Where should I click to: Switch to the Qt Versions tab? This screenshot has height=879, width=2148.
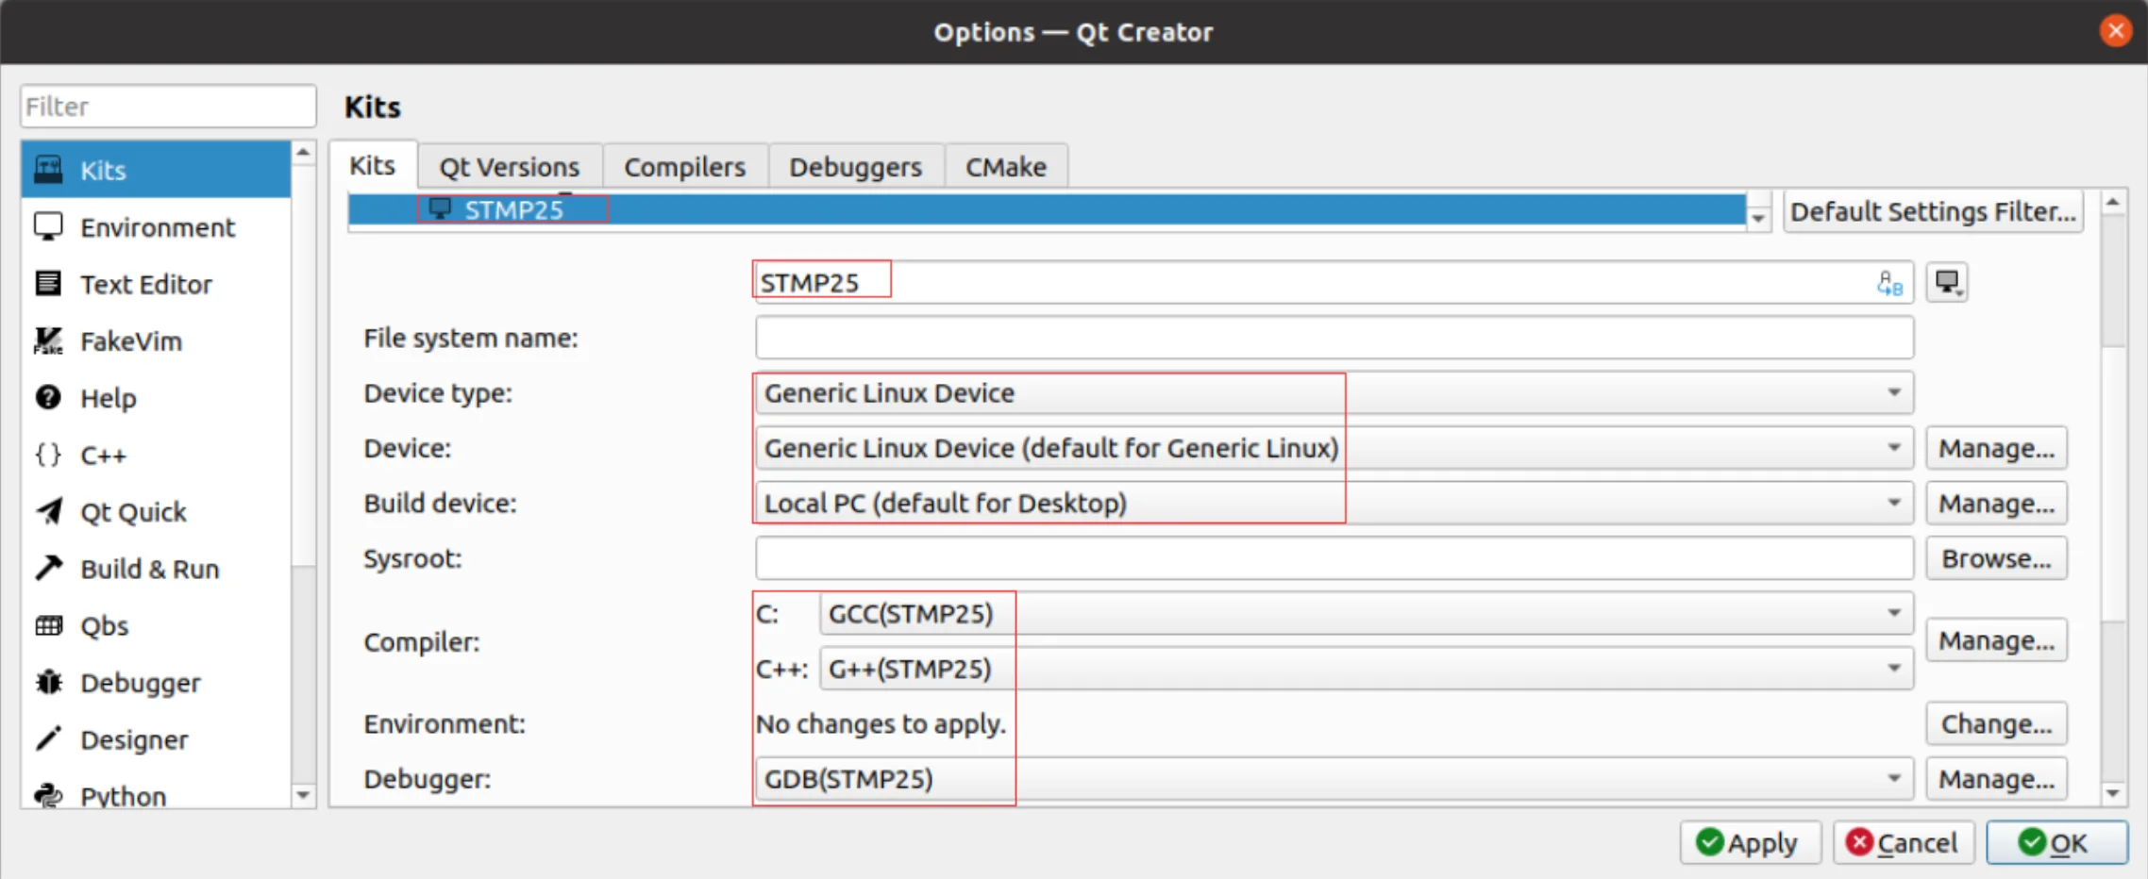pos(510,167)
